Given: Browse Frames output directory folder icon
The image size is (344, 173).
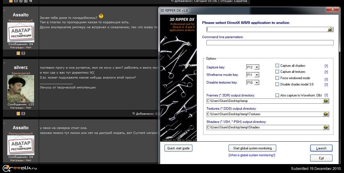Looking at the screenshot, I should pyautogui.click(x=326, y=101).
